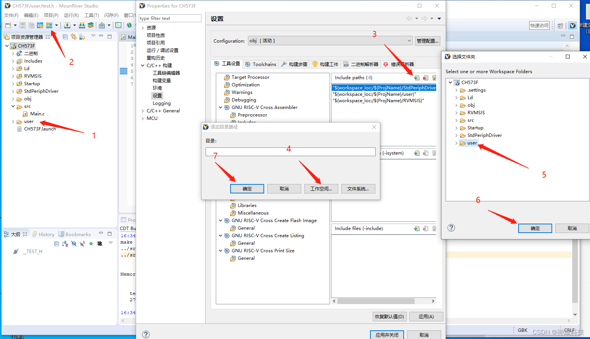Open the project properties gear-grid toolbar icon
Image resolution: width=590 pixels, height=339 pixels.
[49, 25]
